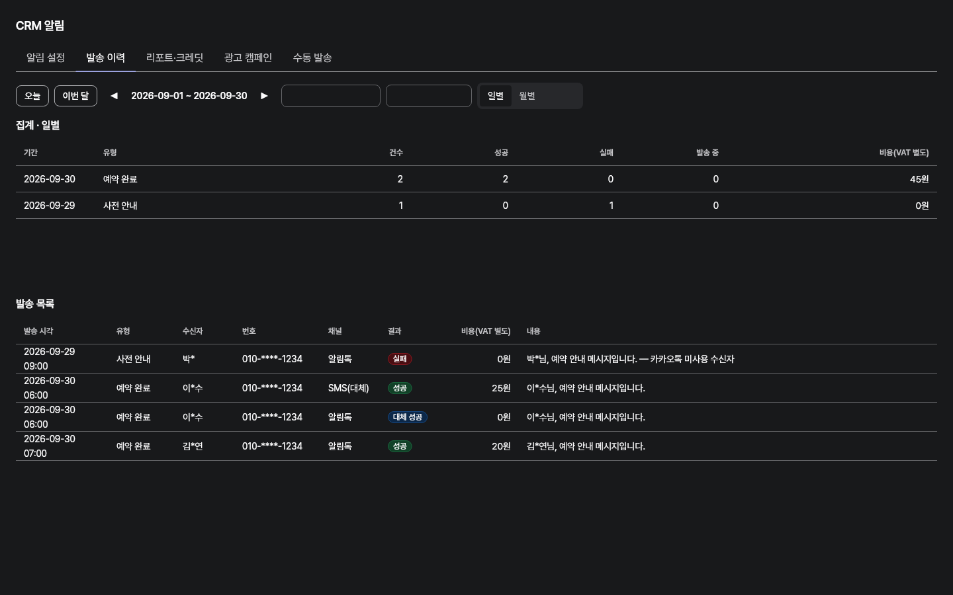Click the 기간 column header
The width and height of the screenshot is (953, 595).
click(30, 153)
